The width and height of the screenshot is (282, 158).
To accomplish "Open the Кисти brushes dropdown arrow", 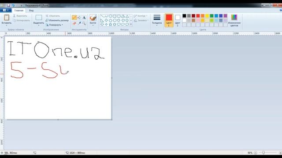I will 93,25.
